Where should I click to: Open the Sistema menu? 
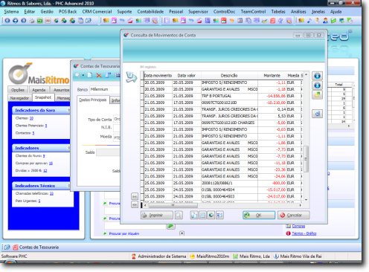11,12
